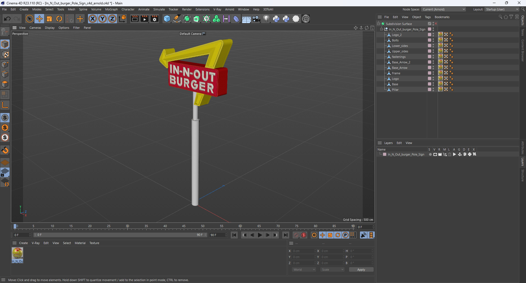Toggle visibility dots for Frame object
The width and height of the screenshot is (526, 283).
433,73
